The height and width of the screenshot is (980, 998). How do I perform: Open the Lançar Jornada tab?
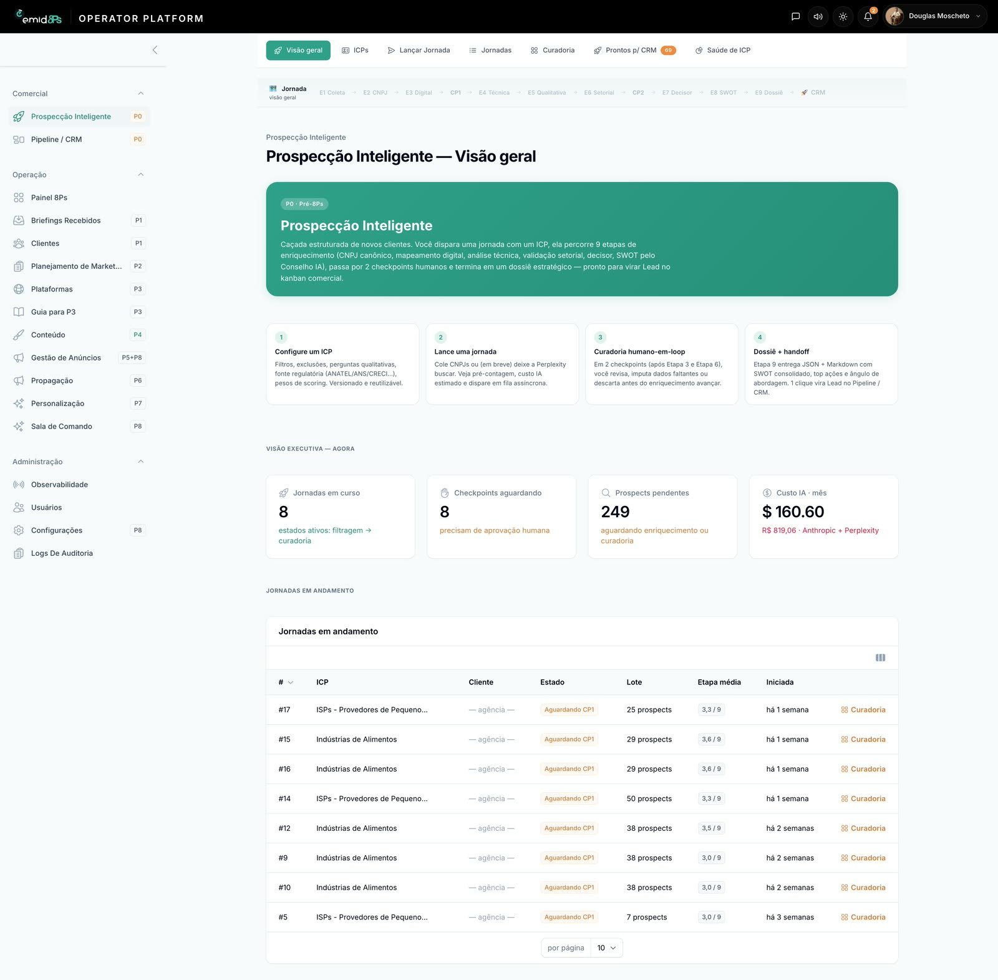(419, 51)
